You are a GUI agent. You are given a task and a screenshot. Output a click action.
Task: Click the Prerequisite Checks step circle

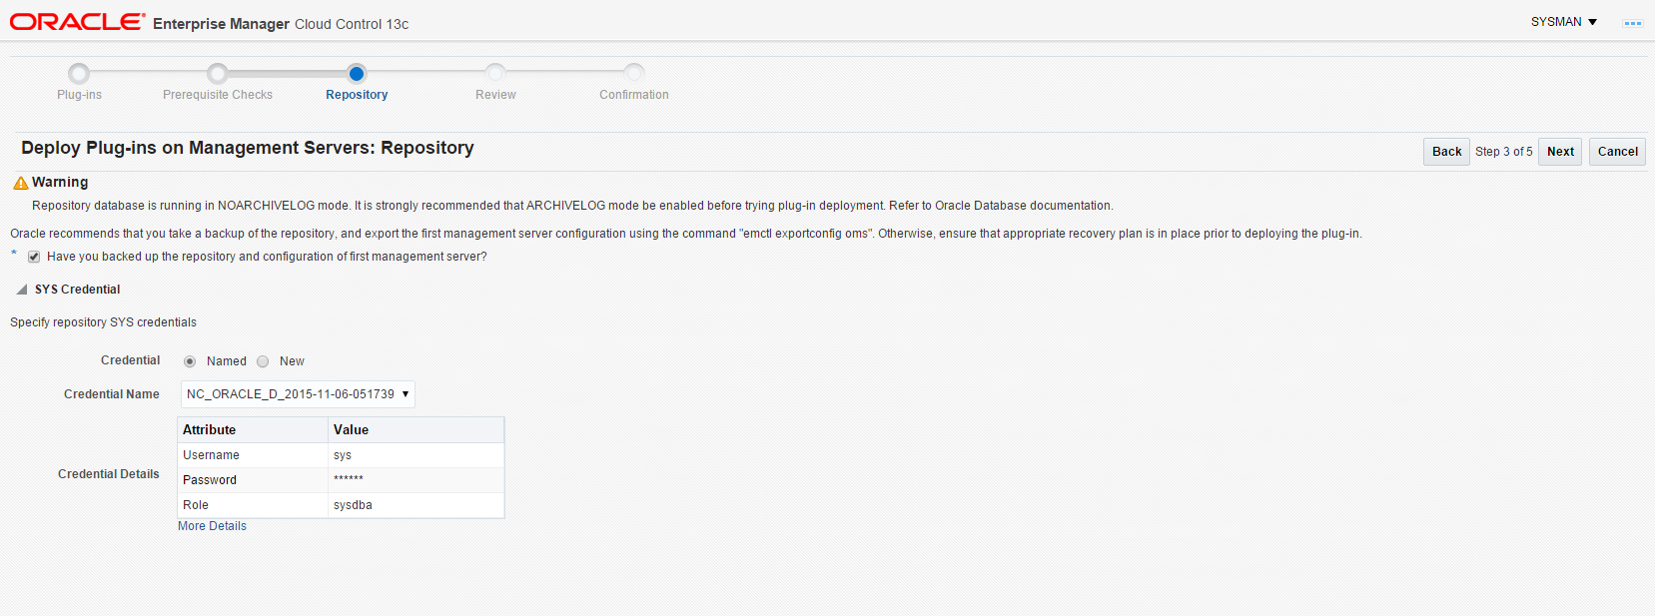217,73
